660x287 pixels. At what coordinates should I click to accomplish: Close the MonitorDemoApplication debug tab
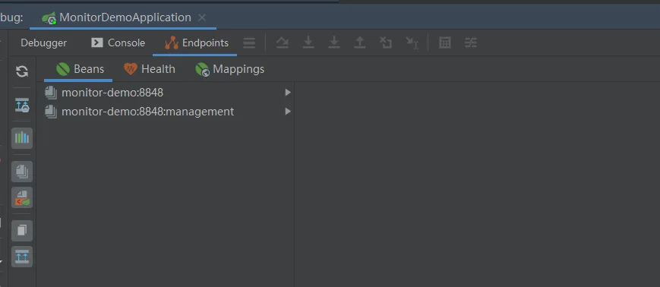pyautogui.click(x=202, y=17)
